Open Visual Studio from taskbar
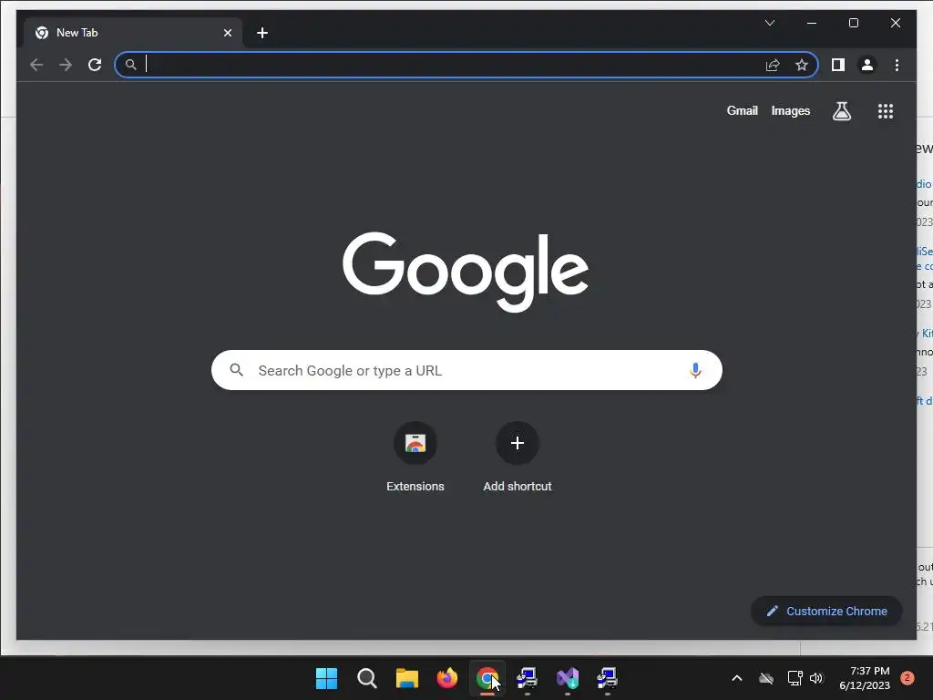933x700 pixels. (x=567, y=678)
